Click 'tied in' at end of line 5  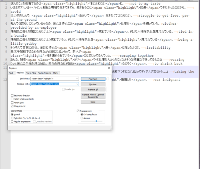(x=185, y=32)
